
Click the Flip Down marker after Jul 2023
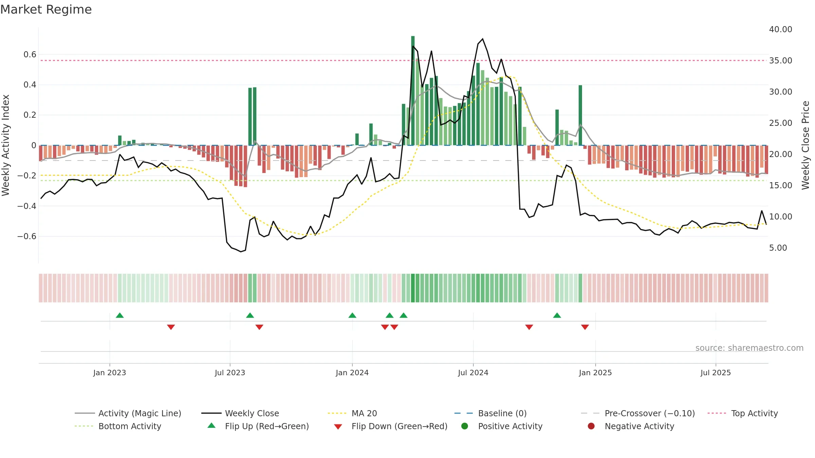click(x=259, y=327)
